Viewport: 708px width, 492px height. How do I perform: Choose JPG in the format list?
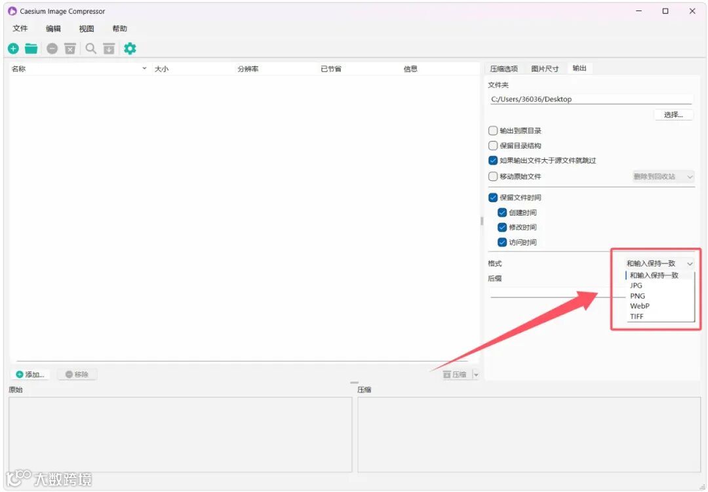pos(659,286)
